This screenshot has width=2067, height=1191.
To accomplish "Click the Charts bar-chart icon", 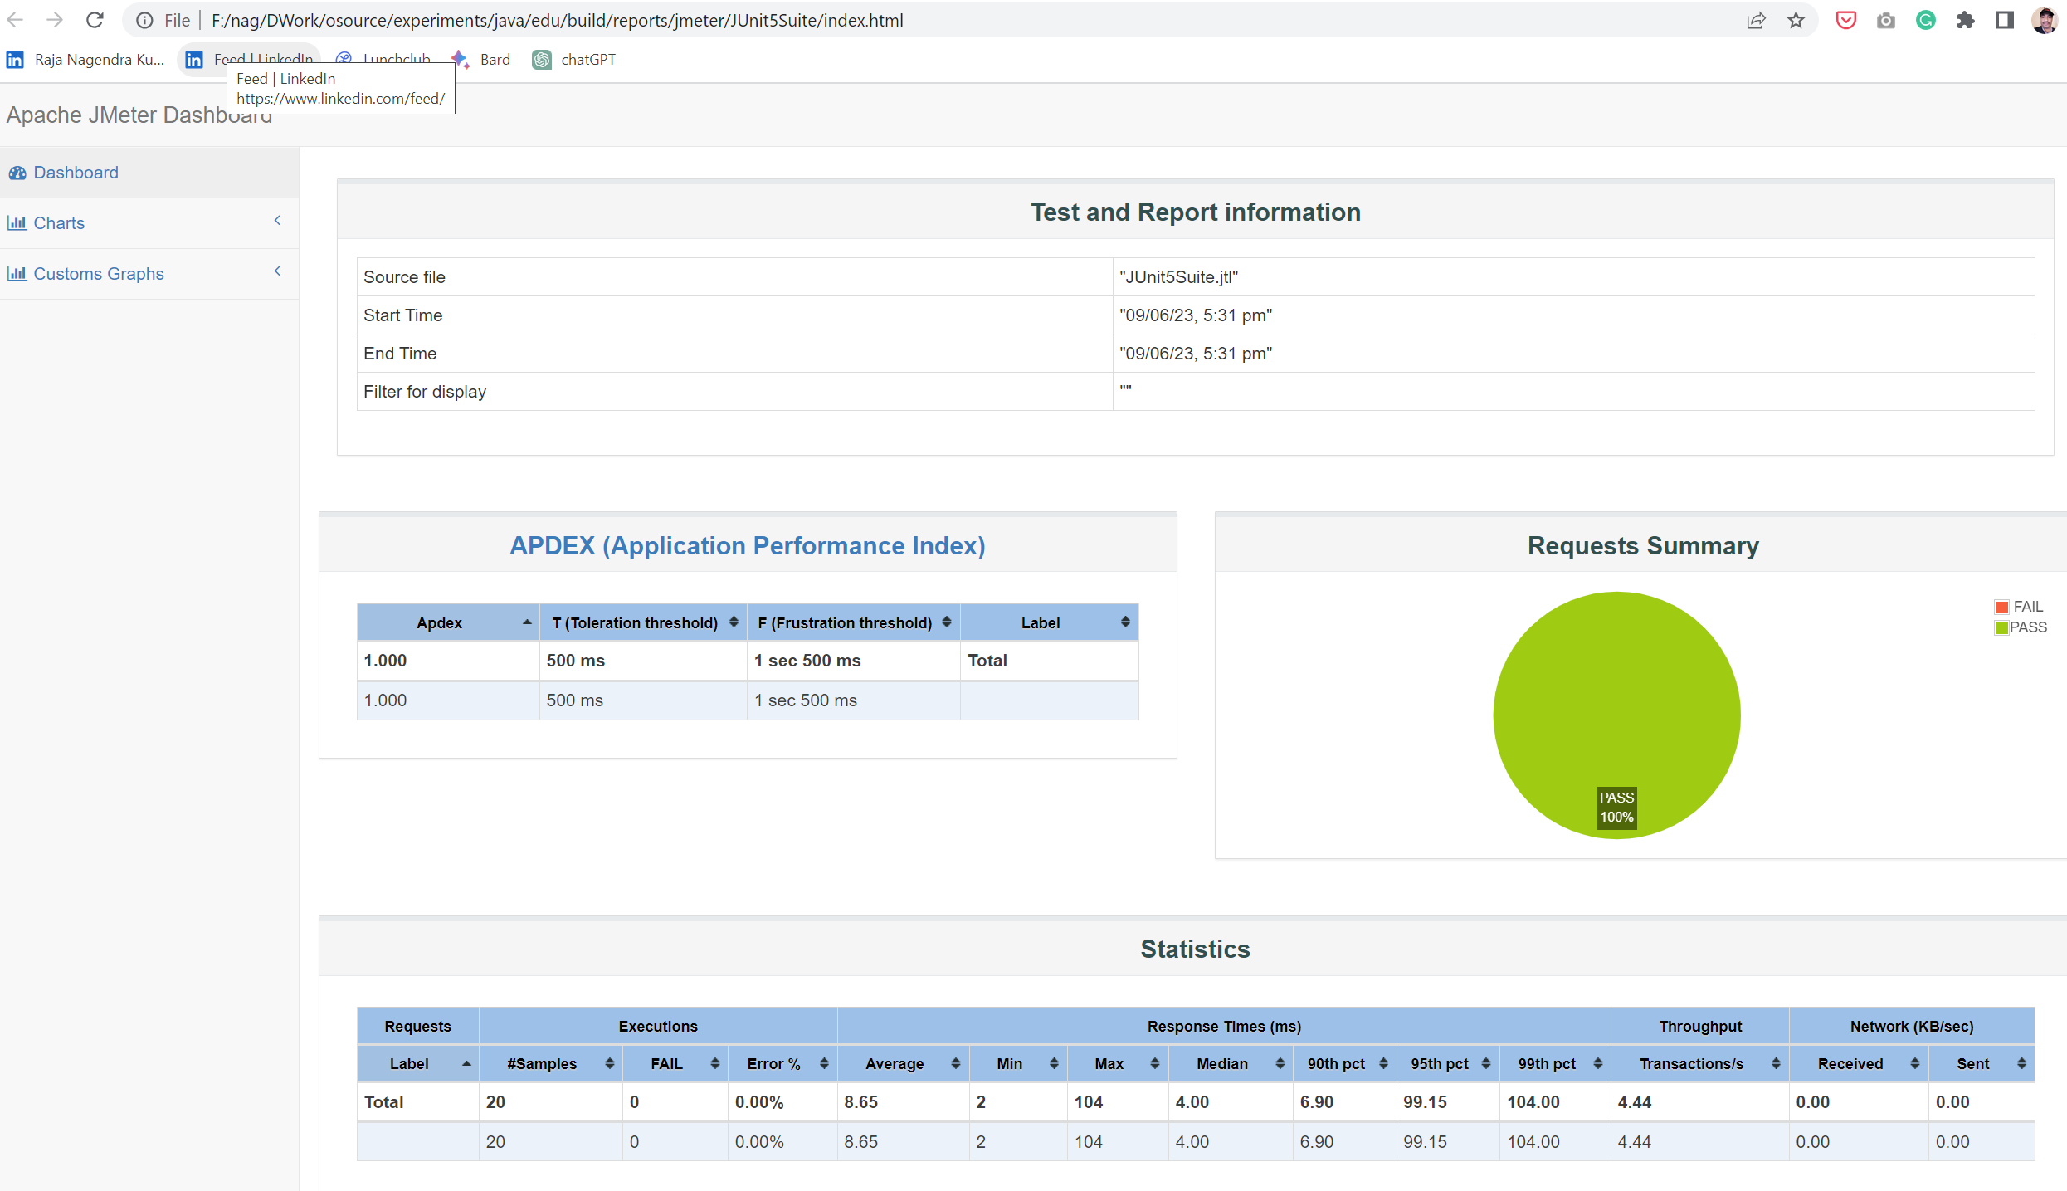I will [17, 222].
